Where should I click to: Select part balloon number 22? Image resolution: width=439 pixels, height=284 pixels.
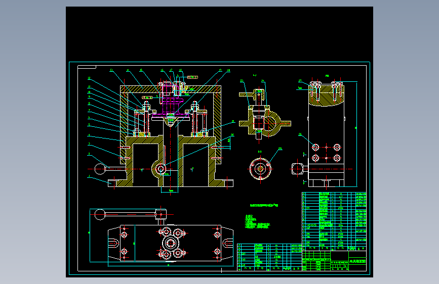(232, 135)
